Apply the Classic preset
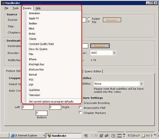 (33, 39)
